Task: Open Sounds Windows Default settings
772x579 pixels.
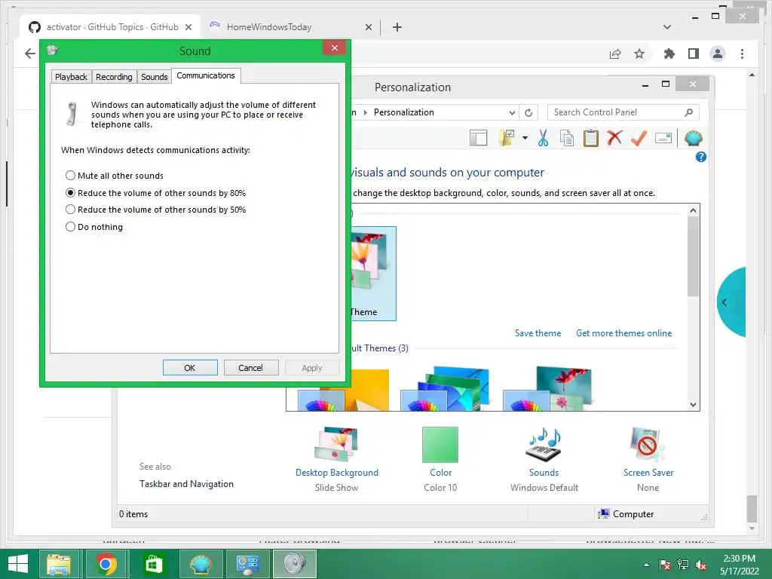Action: (544, 459)
